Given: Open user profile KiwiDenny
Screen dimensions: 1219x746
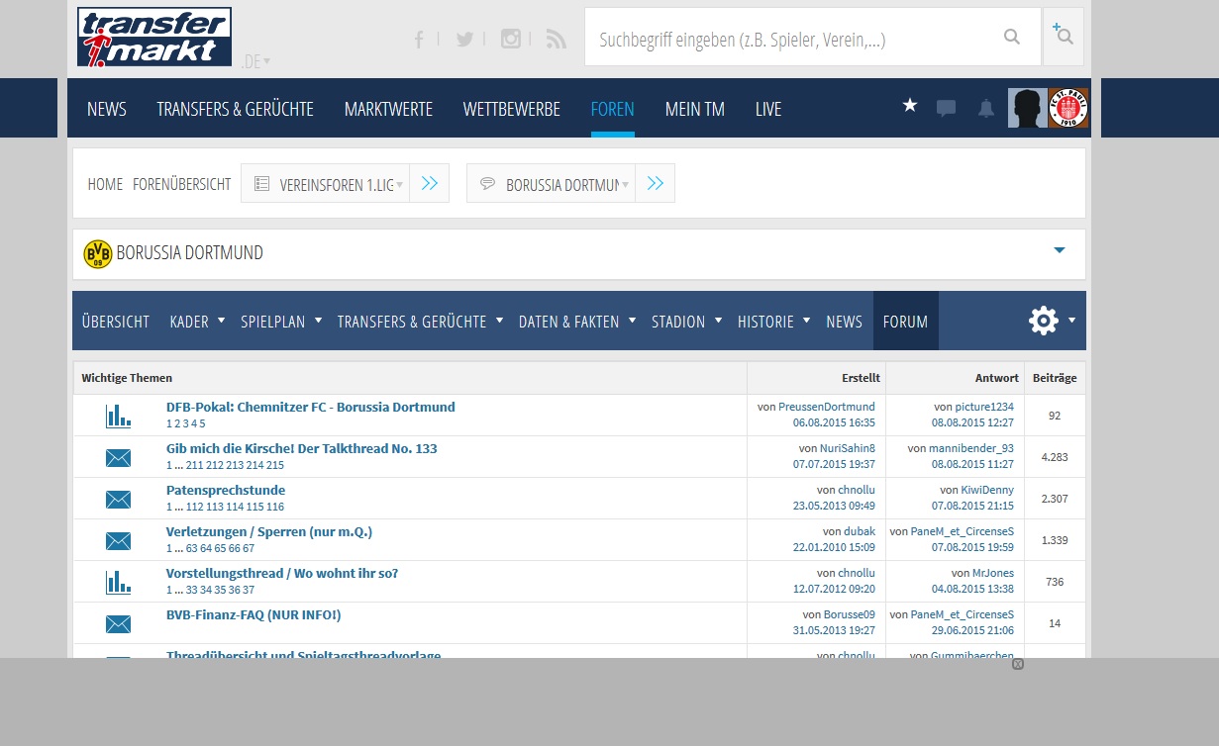Looking at the screenshot, I should click(987, 490).
